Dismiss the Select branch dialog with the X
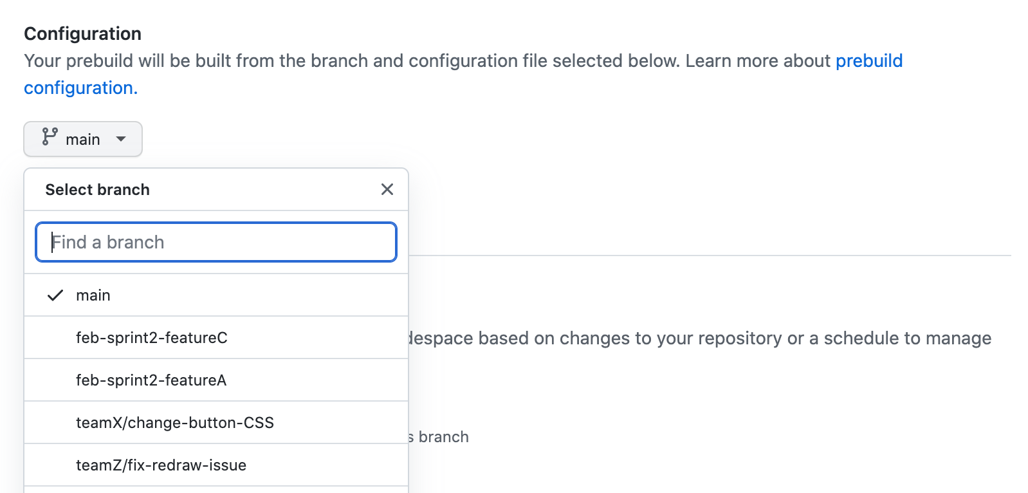 (x=387, y=189)
